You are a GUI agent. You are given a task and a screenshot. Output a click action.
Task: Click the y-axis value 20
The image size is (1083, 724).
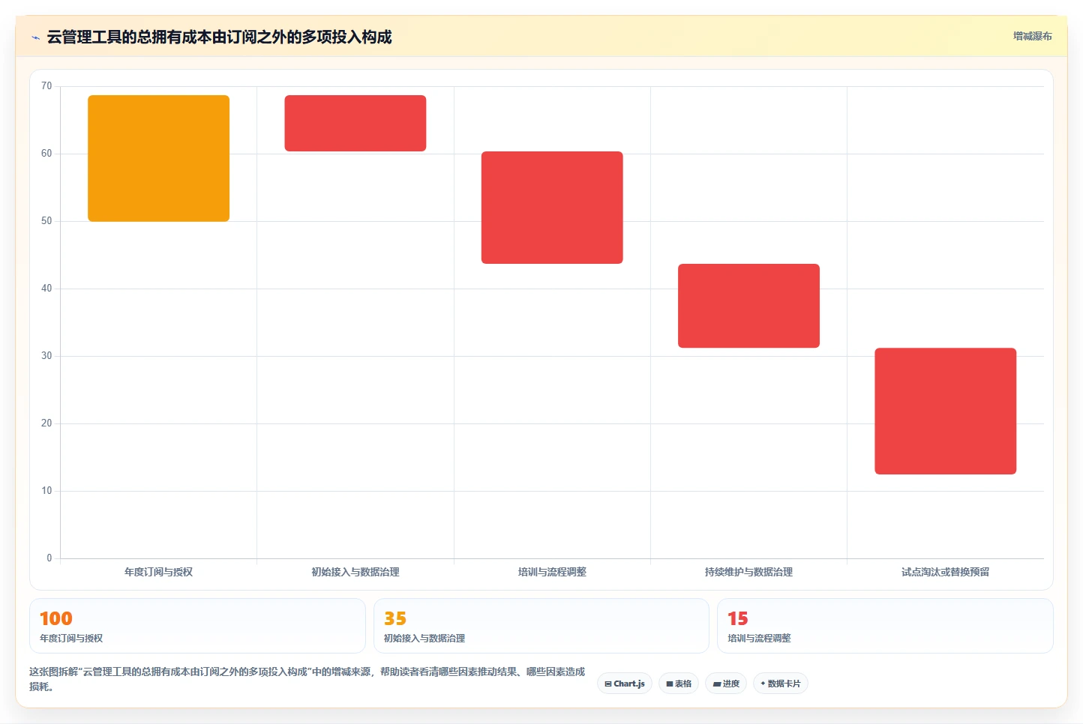point(46,423)
